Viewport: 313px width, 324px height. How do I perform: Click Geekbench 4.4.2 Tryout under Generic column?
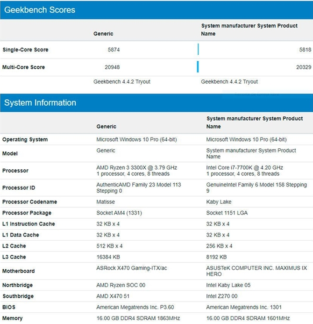[x=122, y=82]
